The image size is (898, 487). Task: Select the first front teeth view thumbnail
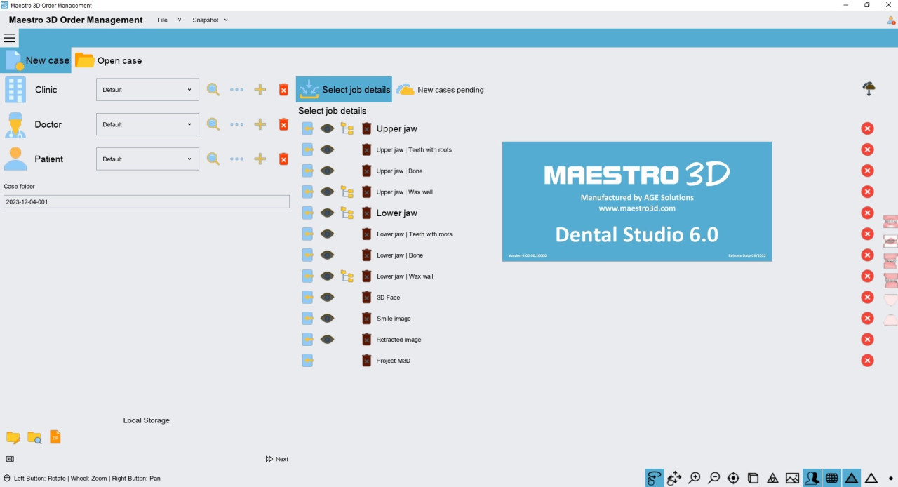tap(890, 222)
